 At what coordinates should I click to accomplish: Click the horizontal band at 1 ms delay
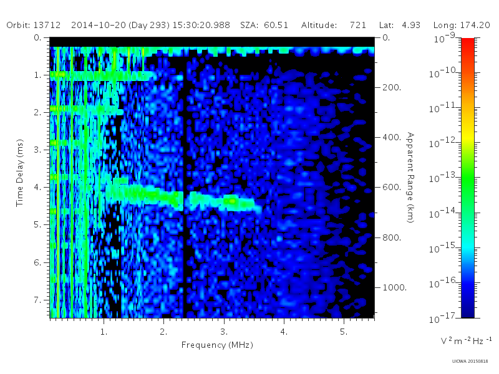coord(102,75)
